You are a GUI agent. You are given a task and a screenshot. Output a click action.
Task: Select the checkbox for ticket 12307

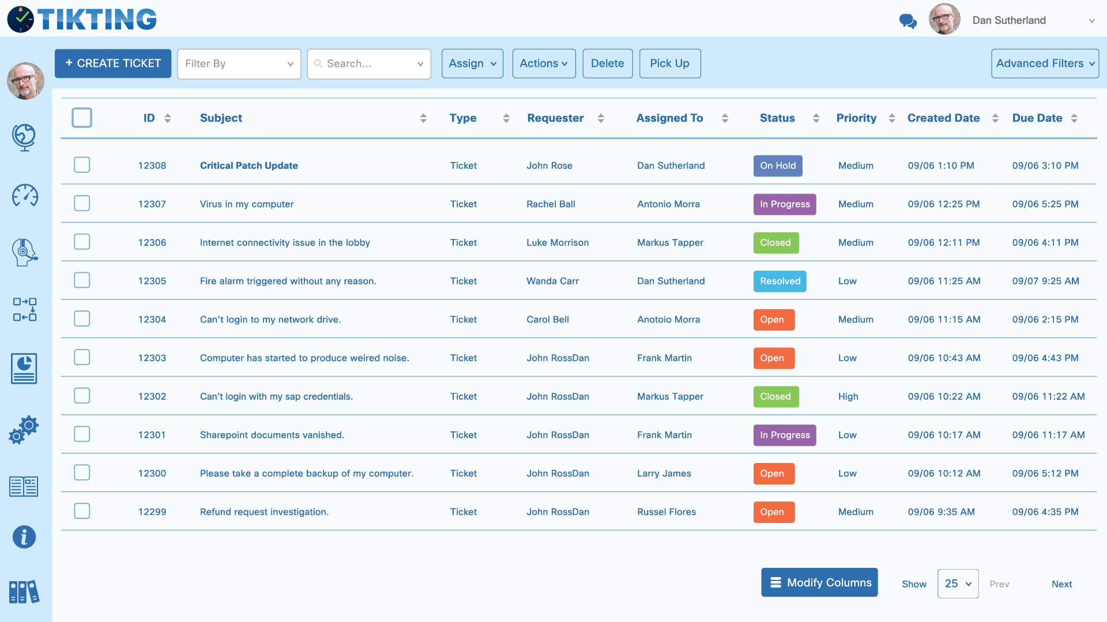tap(82, 203)
